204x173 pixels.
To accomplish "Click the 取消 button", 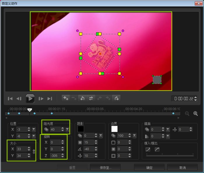I will (183, 167).
